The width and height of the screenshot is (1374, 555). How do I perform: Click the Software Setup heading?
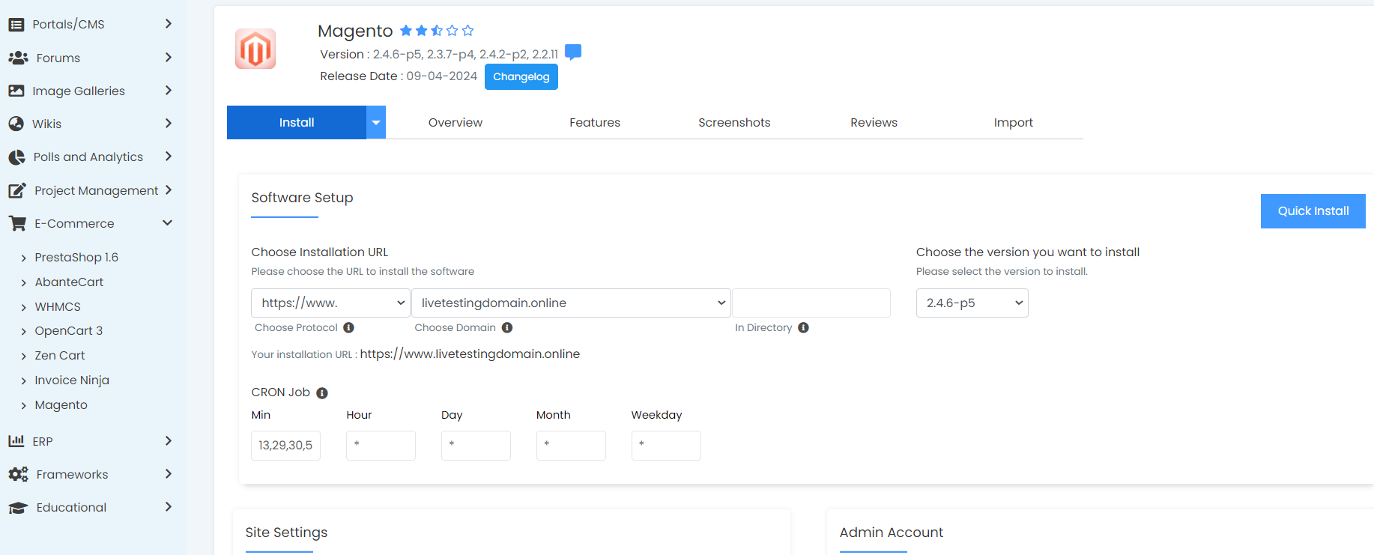[302, 198]
